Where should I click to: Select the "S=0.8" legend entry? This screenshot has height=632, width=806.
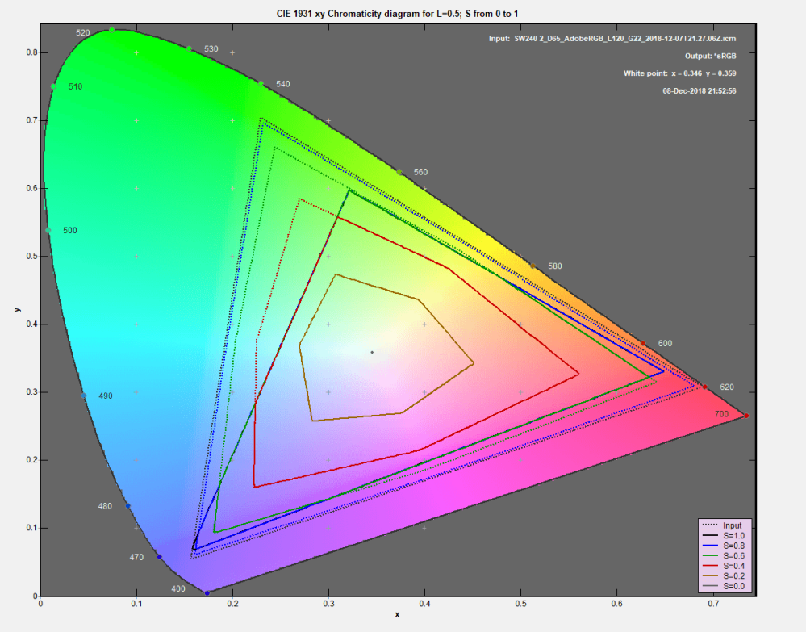723,546
